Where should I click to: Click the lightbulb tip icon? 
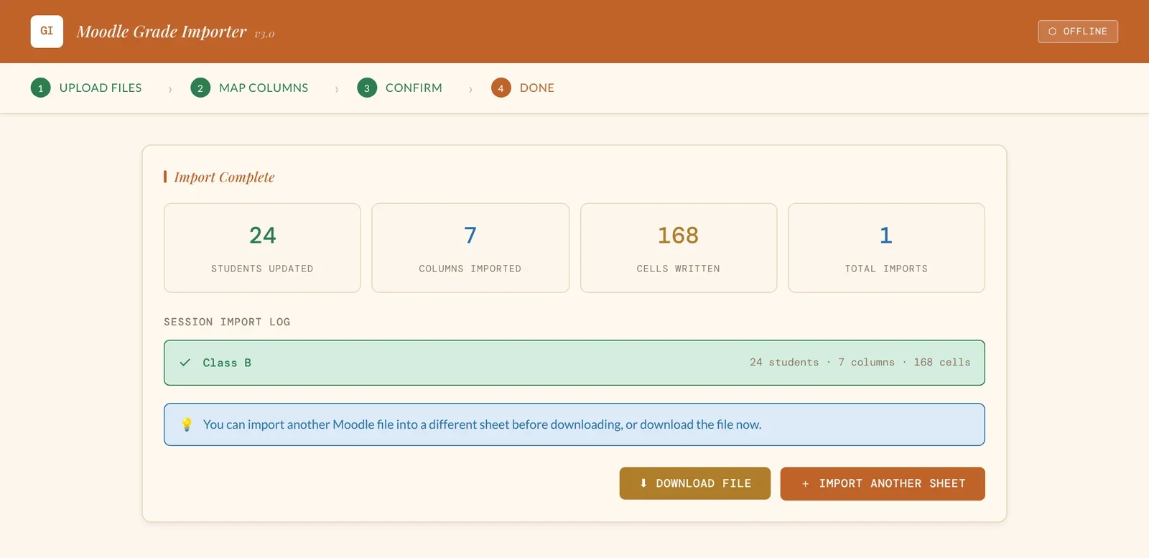point(187,424)
